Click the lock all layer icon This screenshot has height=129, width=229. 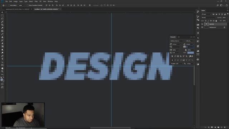click(x=216, y=21)
